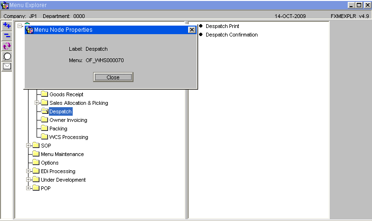The width and height of the screenshot is (372, 221).
Task: Click the Options folder icon
Action: pos(36,162)
